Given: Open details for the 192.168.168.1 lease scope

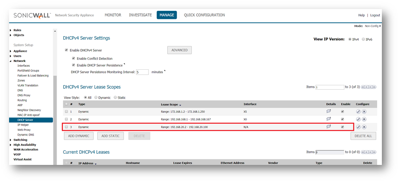Looking at the screenshot, I should (329, 119).
